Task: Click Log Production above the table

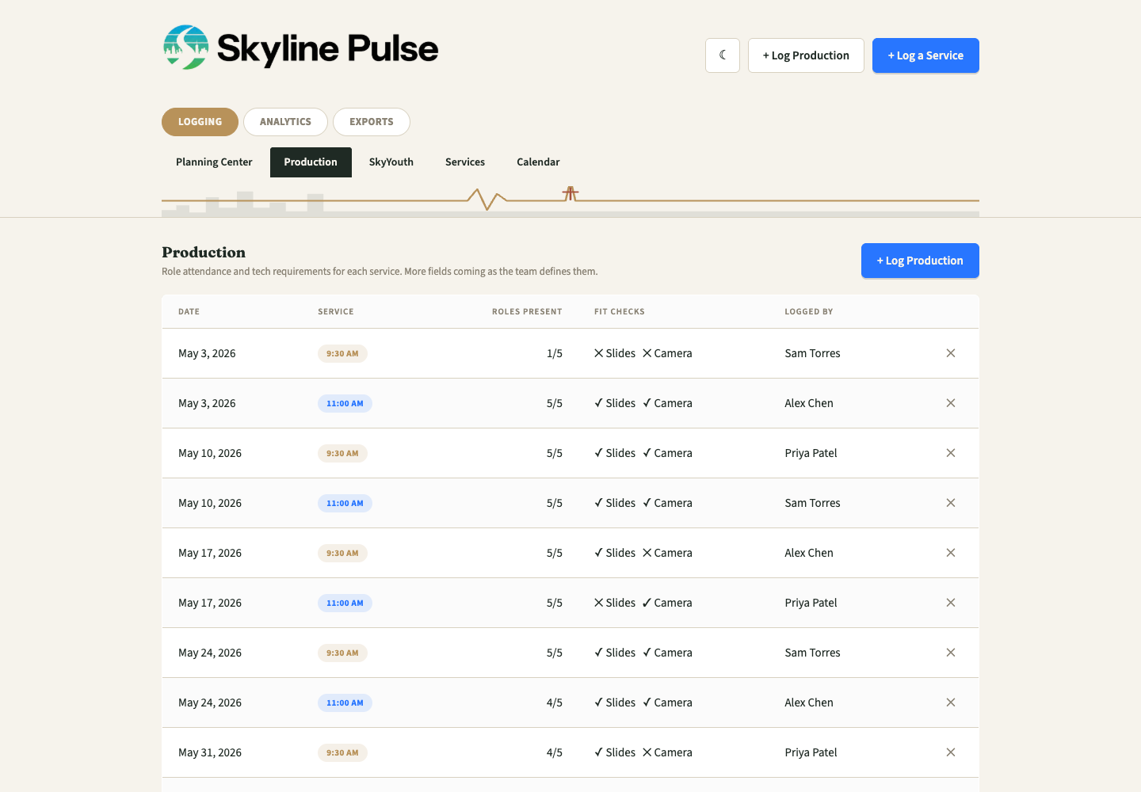Action: [920, 261]
